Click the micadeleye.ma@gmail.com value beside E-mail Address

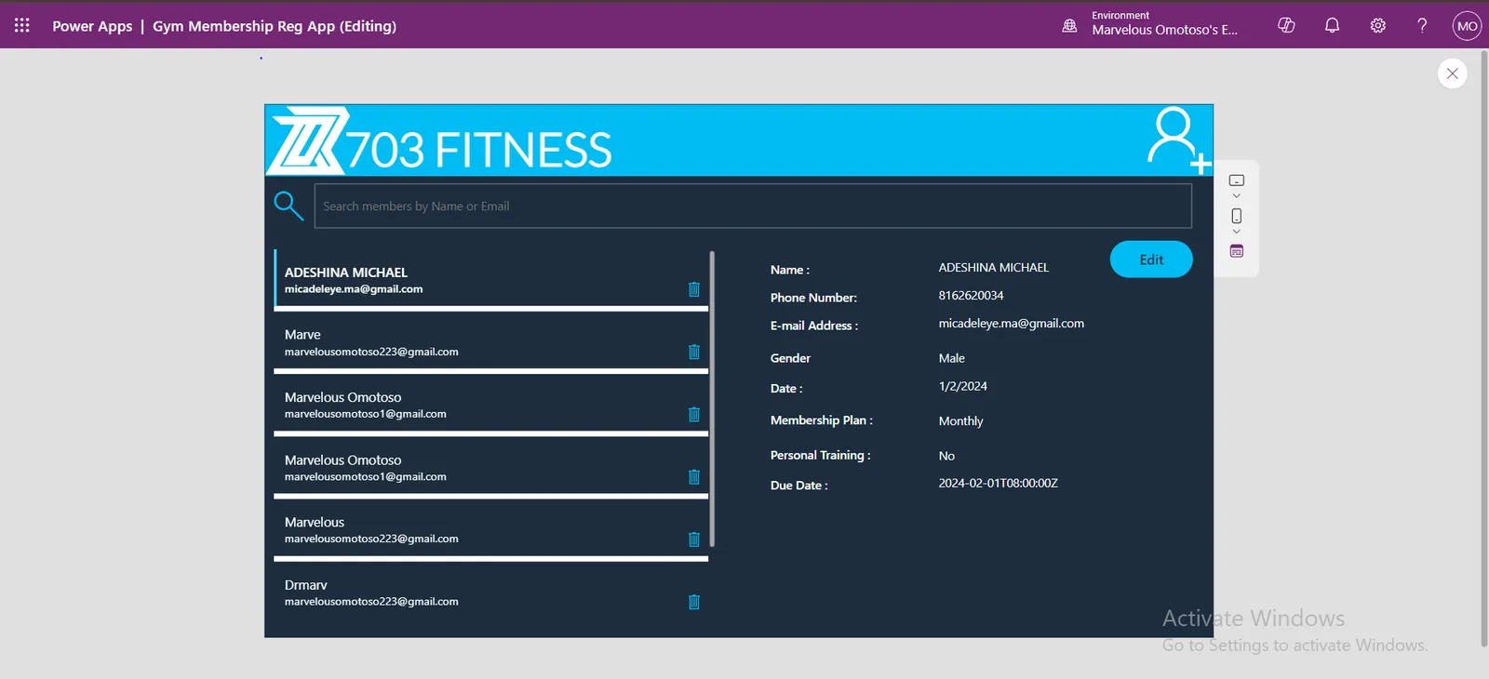(1011, 324)
